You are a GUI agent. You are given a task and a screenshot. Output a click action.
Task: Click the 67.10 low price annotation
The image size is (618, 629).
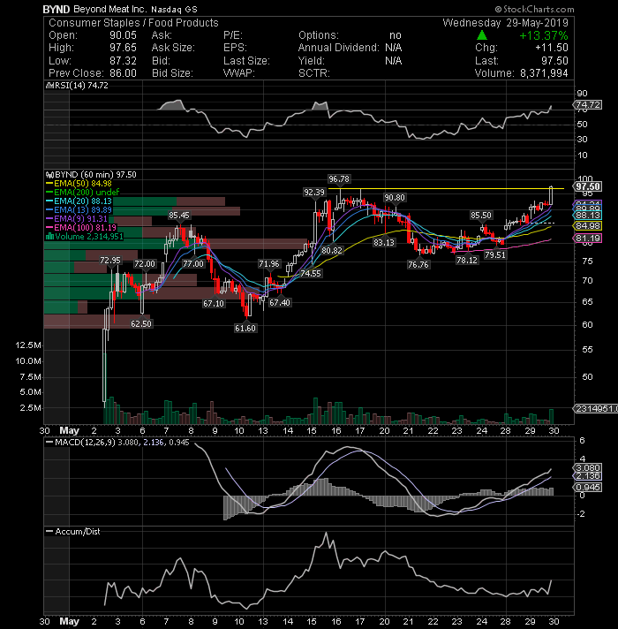pyautogui.click(x=214, y=304)
